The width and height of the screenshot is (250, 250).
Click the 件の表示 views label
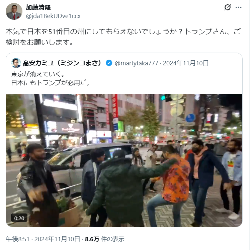(112, 239)
